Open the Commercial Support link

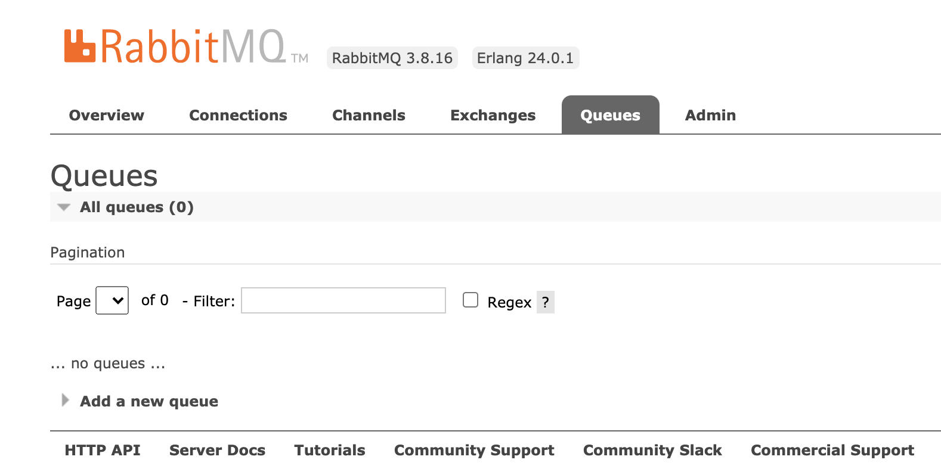coord(832,450)
